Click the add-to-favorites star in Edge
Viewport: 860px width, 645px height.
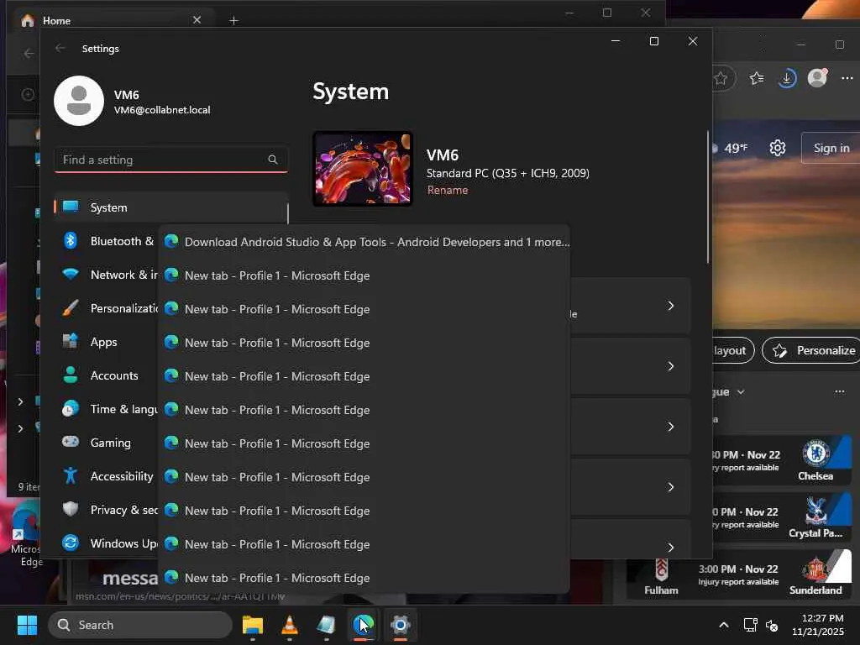721,78
